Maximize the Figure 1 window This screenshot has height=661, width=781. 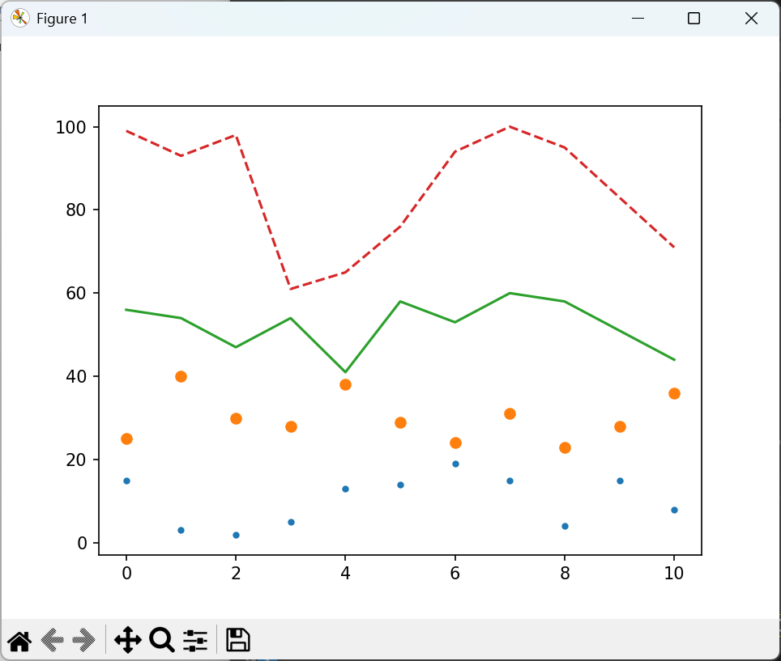coord(694,18)
